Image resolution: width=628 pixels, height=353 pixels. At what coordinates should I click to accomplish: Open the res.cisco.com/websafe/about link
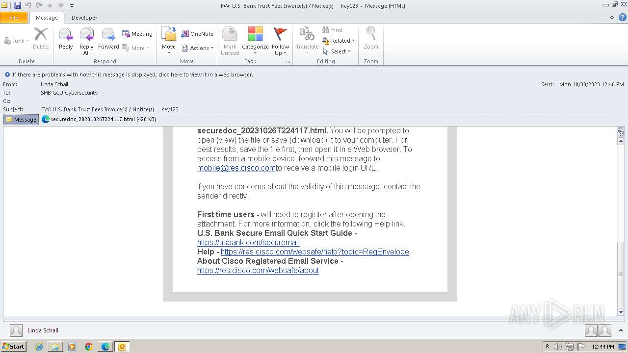[x=258, y=270]
